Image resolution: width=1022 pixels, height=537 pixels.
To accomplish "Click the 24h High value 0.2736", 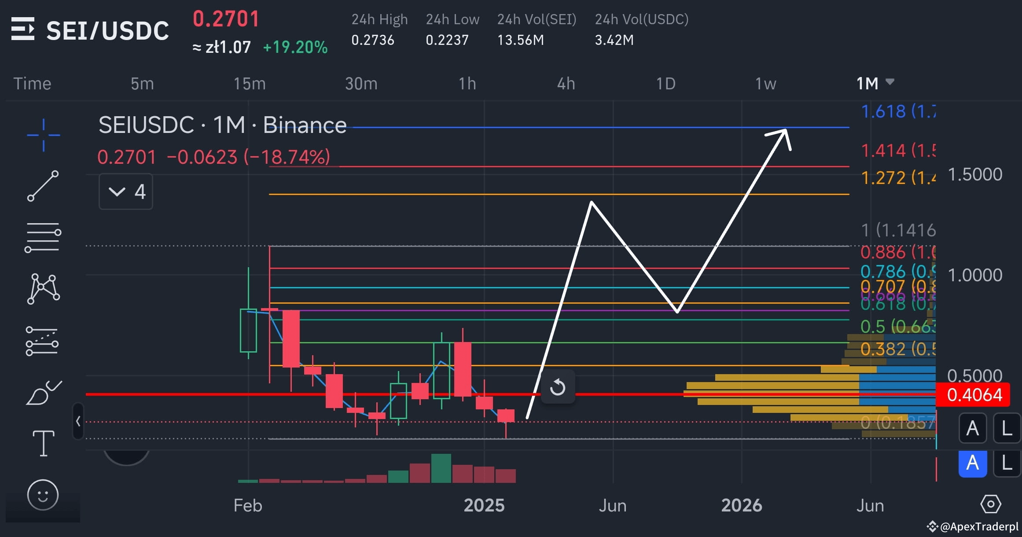I will [x=373, y=40].
